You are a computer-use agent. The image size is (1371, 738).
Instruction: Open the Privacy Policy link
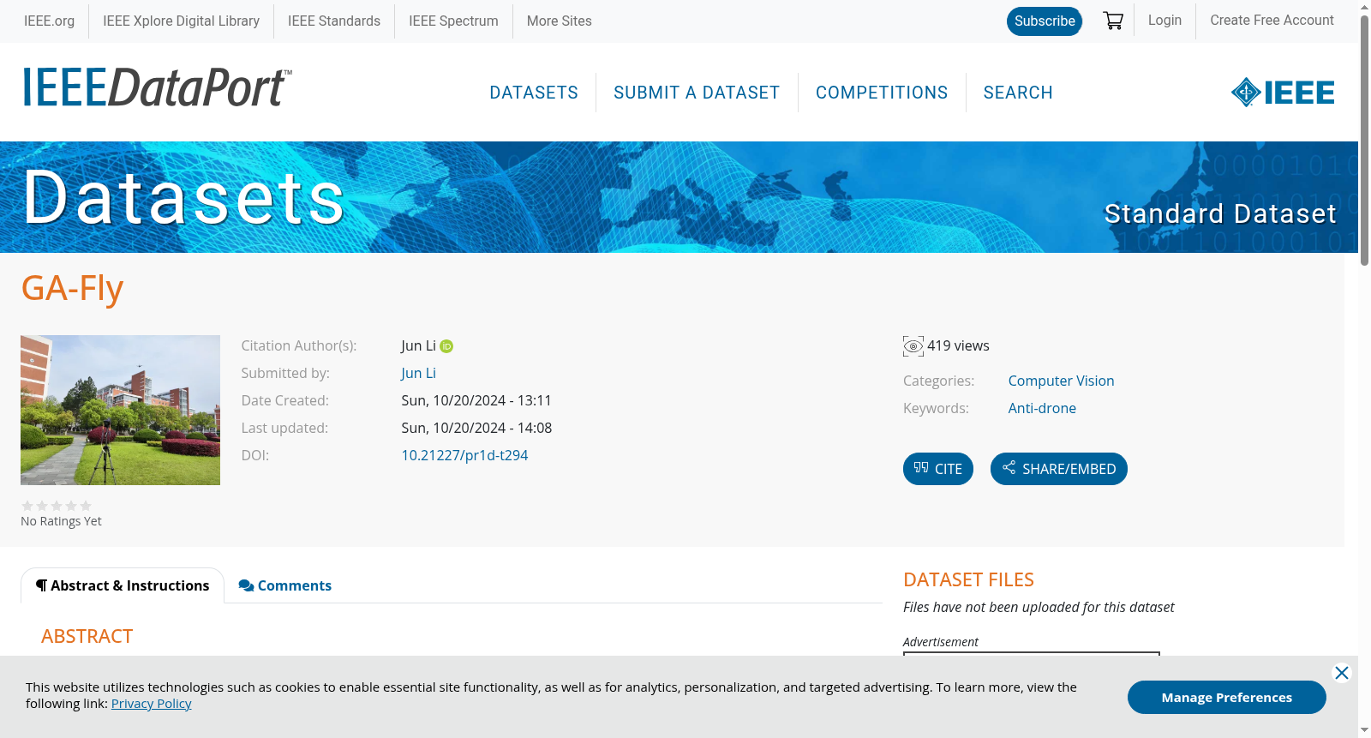point(152,704)
